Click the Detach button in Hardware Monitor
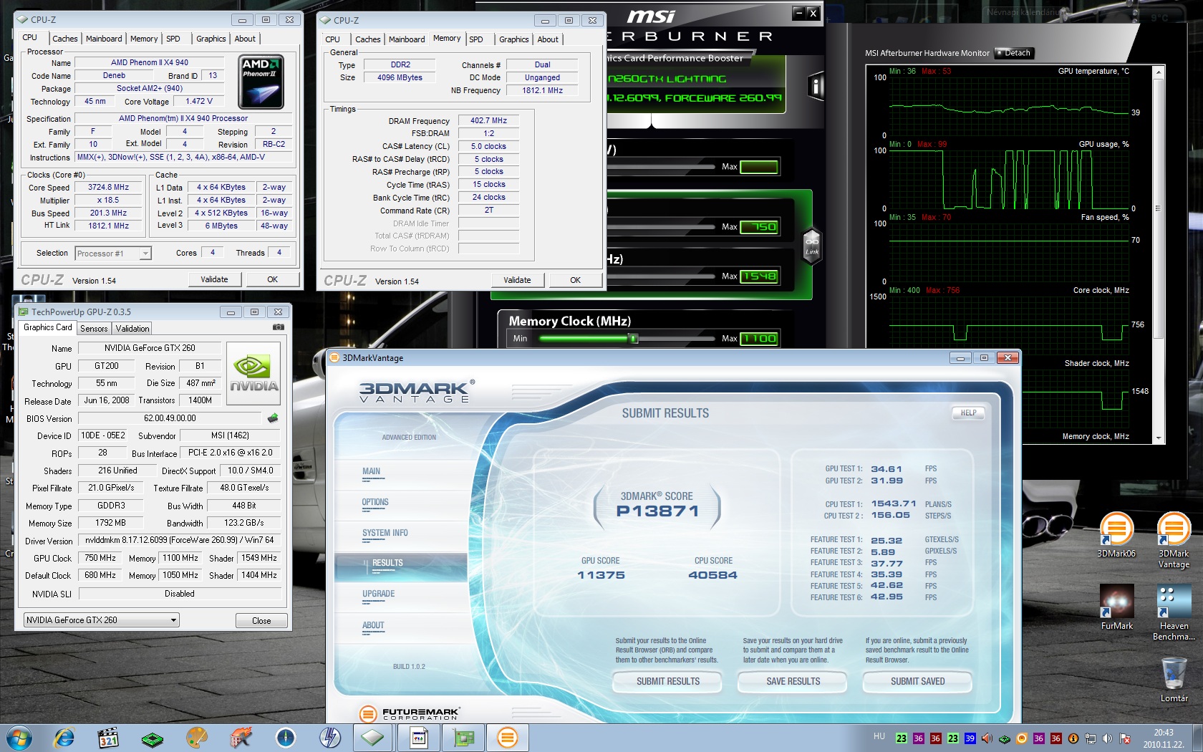The height and width of the screenshot is (752, 1203). point(1013,53)
